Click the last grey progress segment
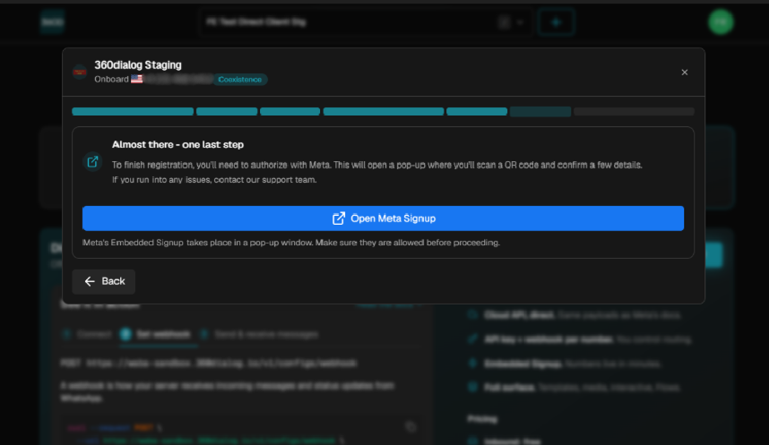 [x=634, y=112]
